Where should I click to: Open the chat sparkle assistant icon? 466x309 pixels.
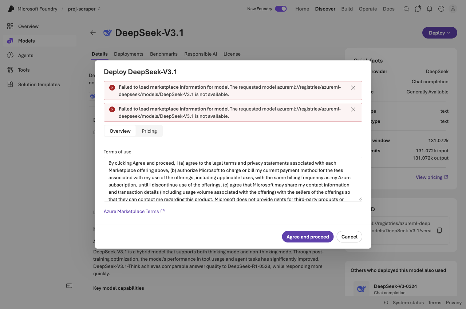tap(418, 9)
